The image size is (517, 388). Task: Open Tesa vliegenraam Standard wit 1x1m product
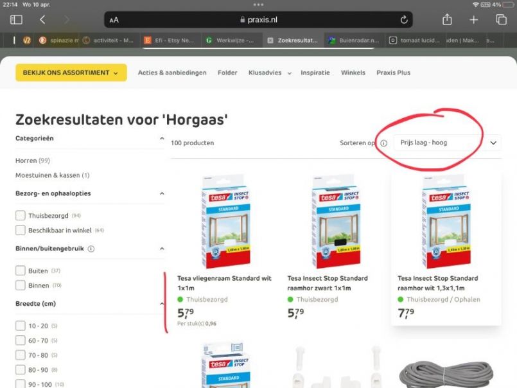click(224, 283)
